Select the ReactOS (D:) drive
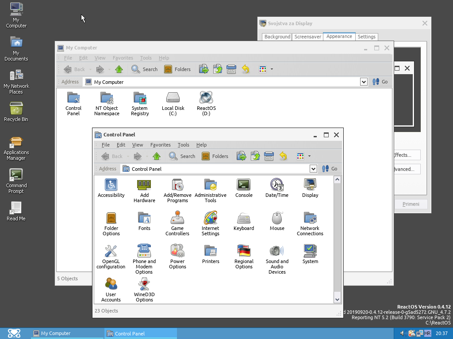Image resolution: width=453 pixels, height=339 pixels. pos(206,103)
